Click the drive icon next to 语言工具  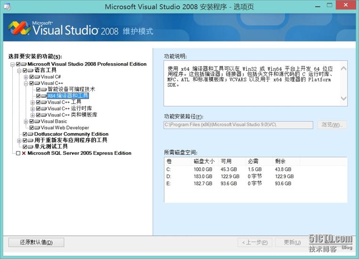pyautogui.click(x=31, y=70)
